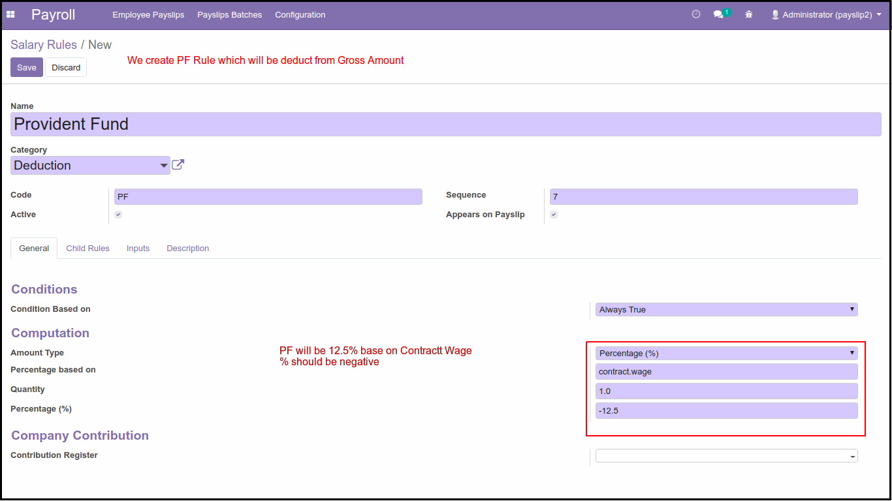
Task: Click the Percentage based on contract.wage field
Action: click(727, 371)
